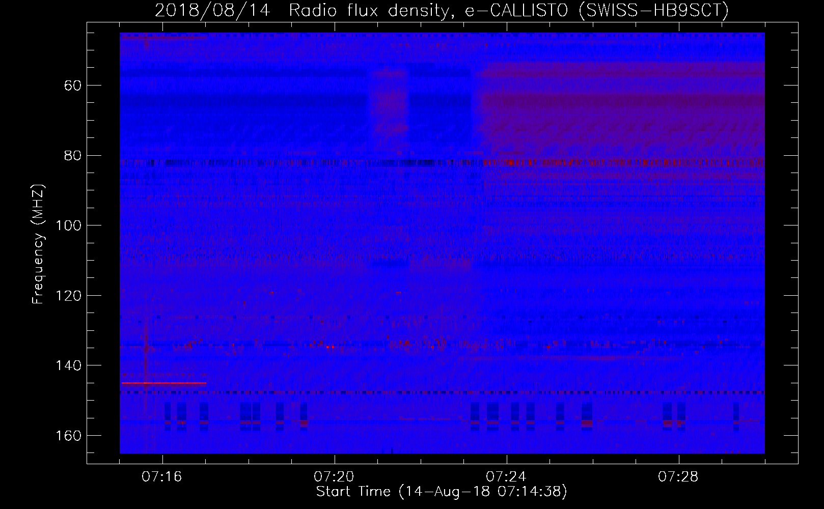The height and width of the screenshot is (509, 824).
Task: Click the 07:20 time tick label
Action: (x=334, y=477)
